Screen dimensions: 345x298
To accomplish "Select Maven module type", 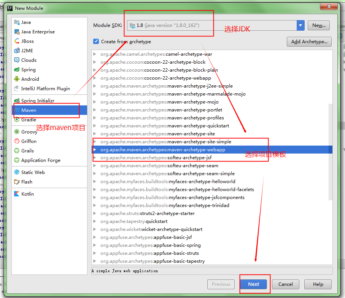I will tap(49, 110).
